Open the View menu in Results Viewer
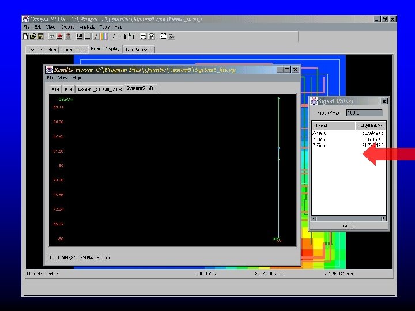This screenshot has width=415, height=311. tap(63, 78)
